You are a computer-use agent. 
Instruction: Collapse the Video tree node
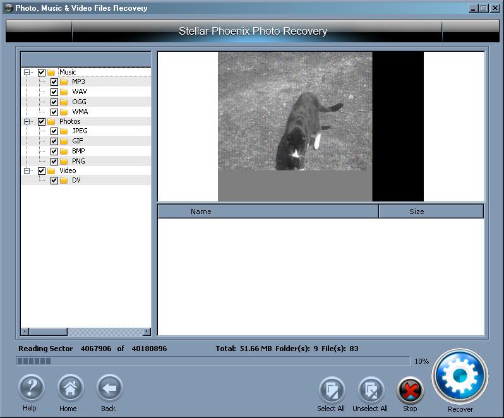(27, 170)
